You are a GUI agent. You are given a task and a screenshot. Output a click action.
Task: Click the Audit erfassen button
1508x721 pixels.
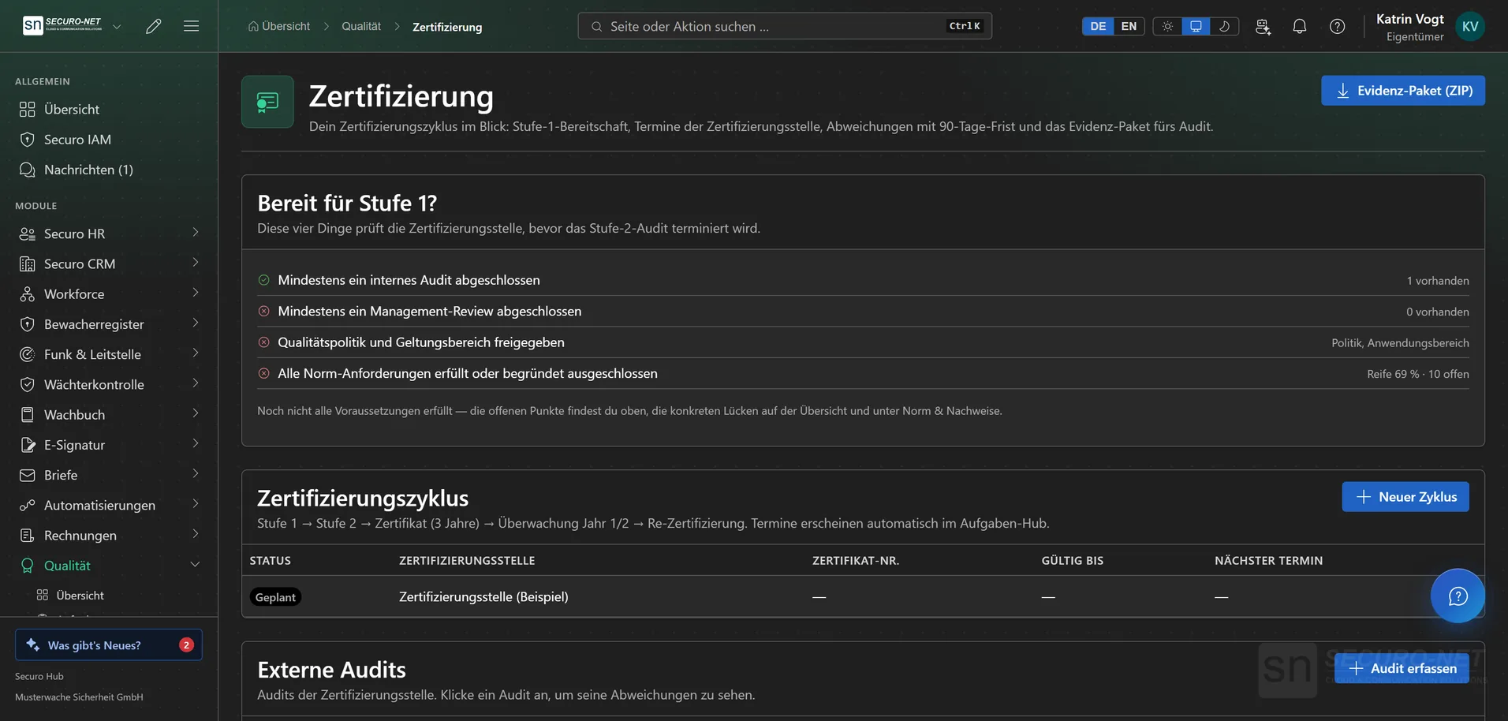[x=1401, y=668]
